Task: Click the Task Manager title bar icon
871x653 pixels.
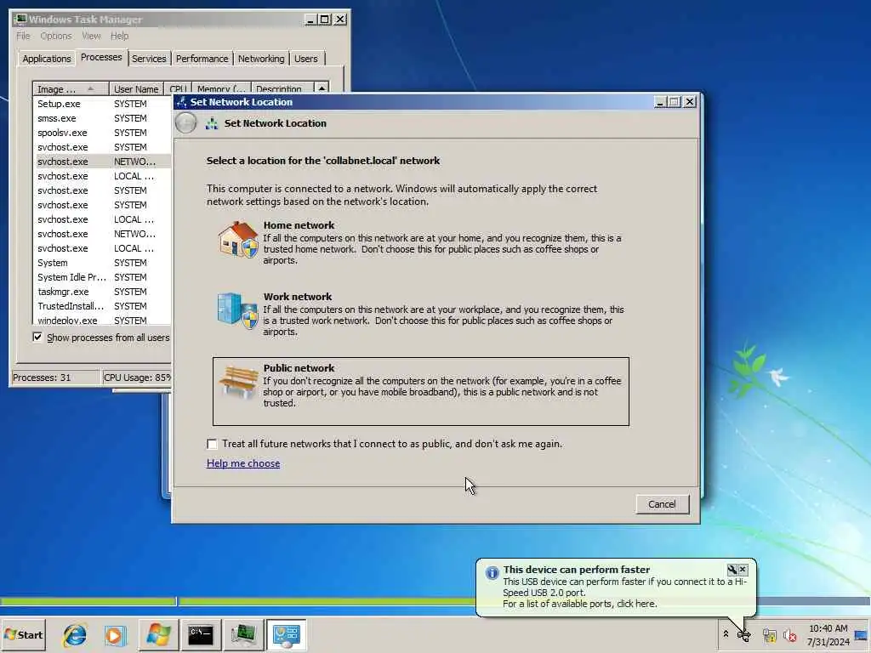Action: click(x=20, y=20)
